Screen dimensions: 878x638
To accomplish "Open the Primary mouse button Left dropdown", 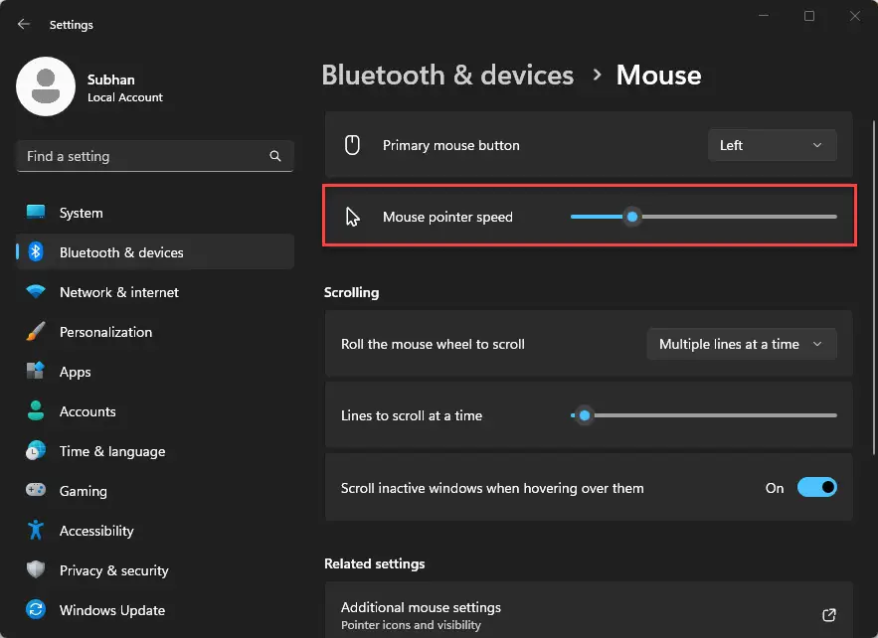I will 773,145.
